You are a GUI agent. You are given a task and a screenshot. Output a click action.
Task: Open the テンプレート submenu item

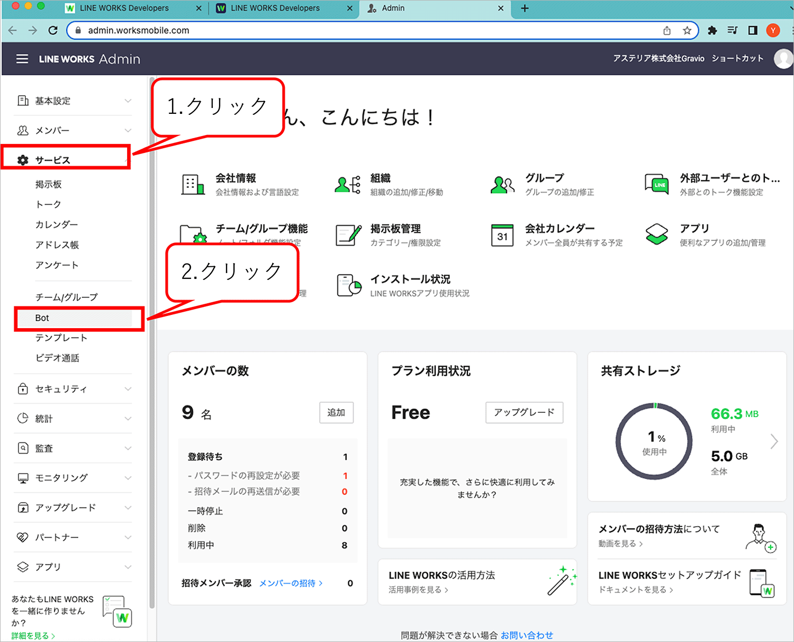pos(61,338)
